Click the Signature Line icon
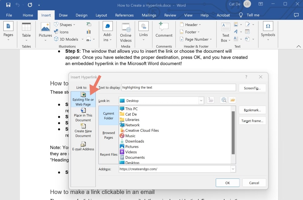This screenshot has width=303, height=200. pos(248,25)
